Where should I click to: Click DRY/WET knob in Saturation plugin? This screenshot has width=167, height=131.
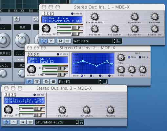click(x=8, y=110)
